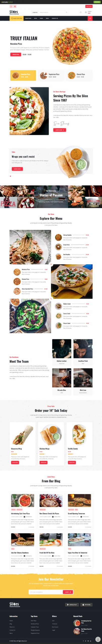Click the scroll-to-top icon

(98, 639)
